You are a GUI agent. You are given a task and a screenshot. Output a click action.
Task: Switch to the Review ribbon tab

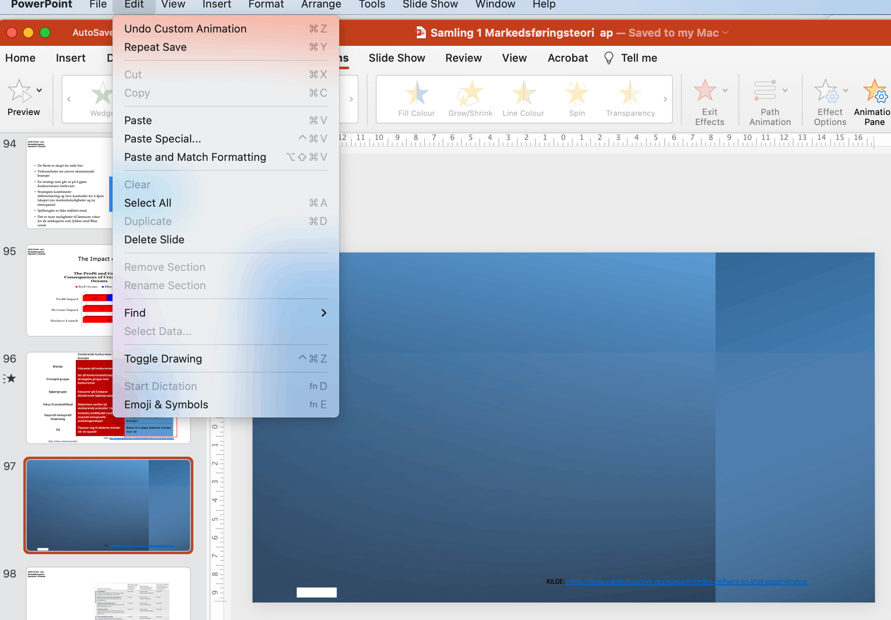[463, 58]
